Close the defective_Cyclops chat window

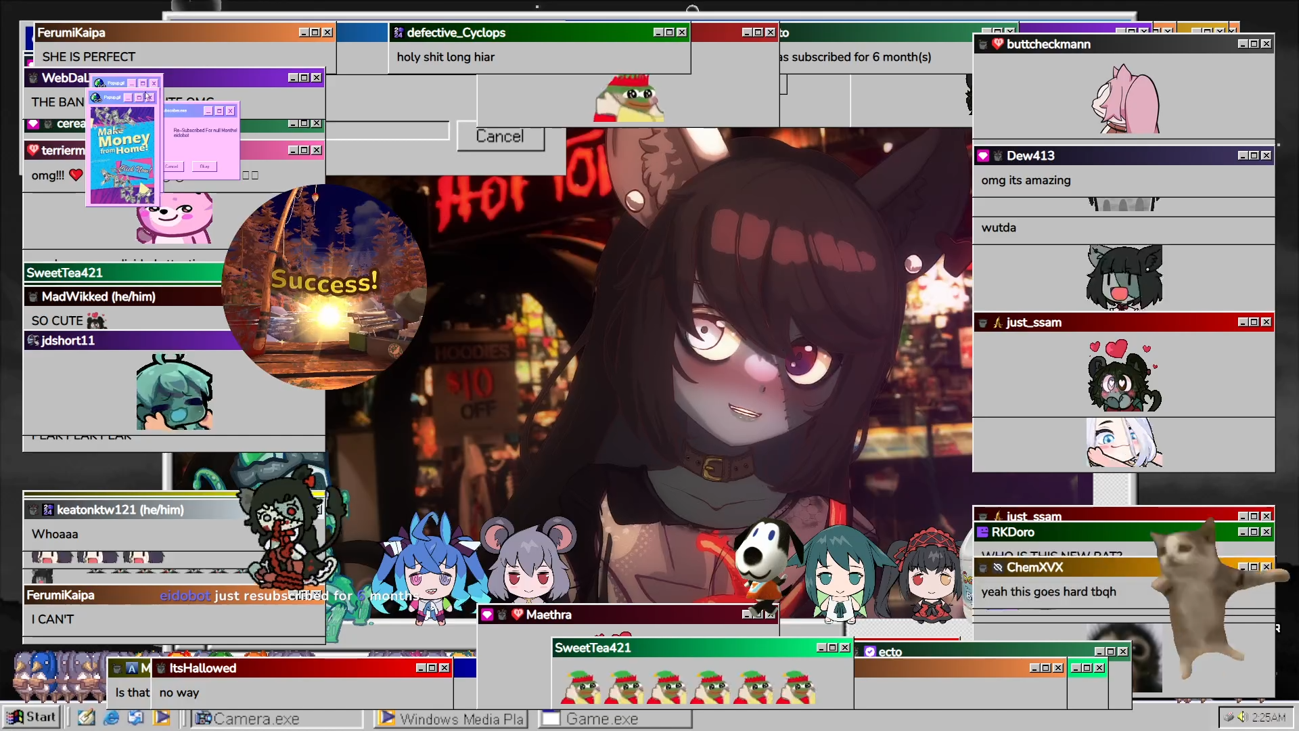pyautogui.click(x=682, y=32)
